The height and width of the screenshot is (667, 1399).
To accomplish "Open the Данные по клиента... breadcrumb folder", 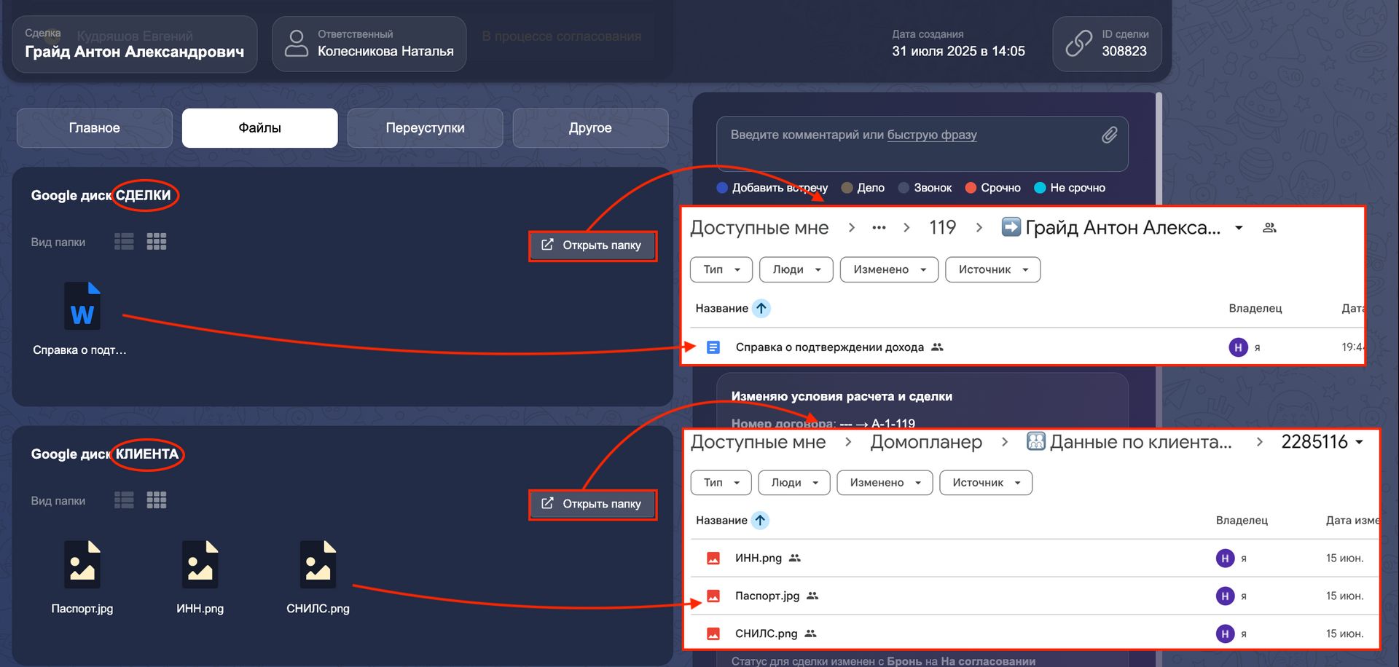I will coord(1129,442).
